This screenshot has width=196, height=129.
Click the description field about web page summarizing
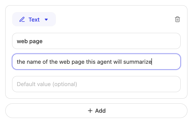96,61
